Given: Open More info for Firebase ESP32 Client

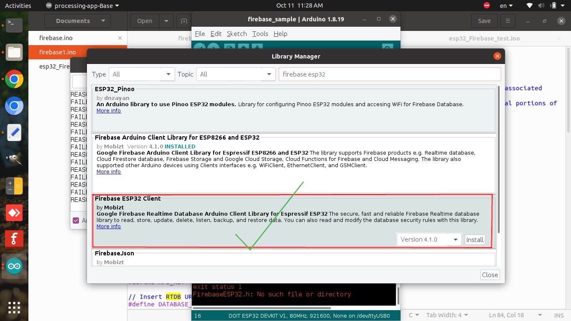Looking at the screenshot, I should [109, 227].
